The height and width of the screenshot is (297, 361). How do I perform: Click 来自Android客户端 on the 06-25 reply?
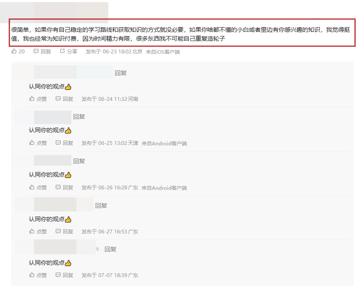point(164,143)
